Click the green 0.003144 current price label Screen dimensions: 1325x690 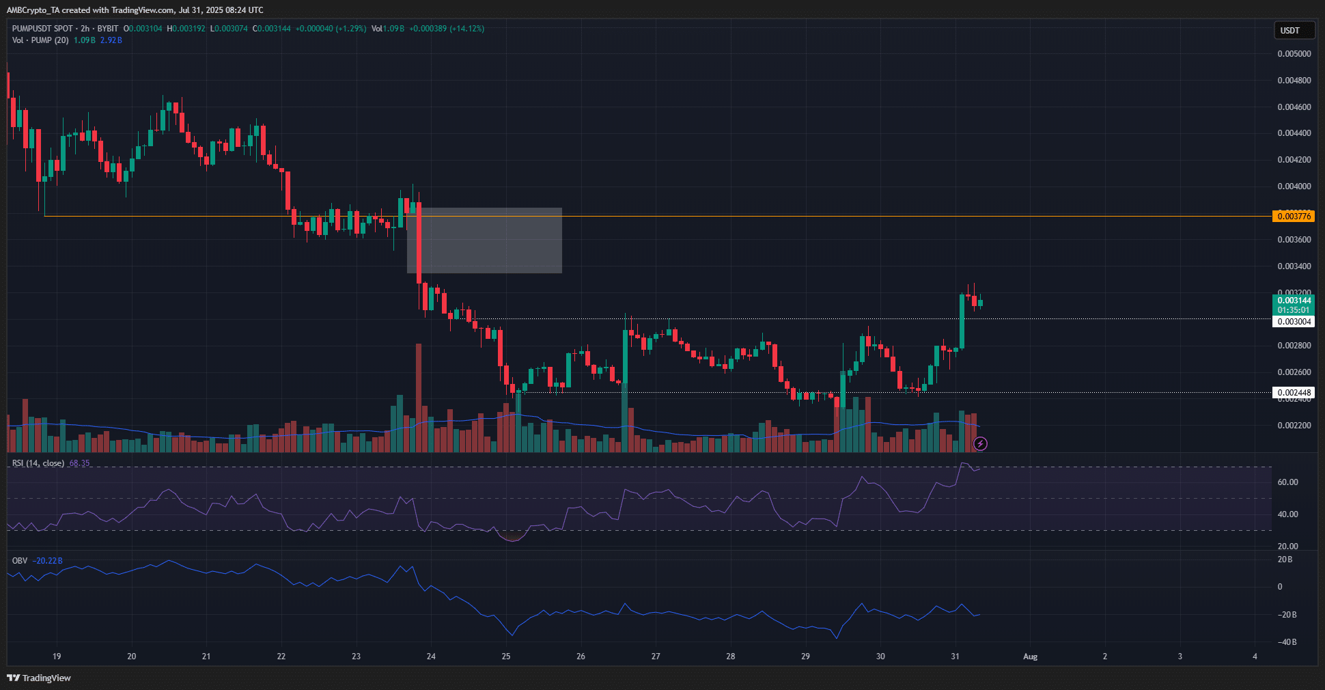tap(1294, 301)
